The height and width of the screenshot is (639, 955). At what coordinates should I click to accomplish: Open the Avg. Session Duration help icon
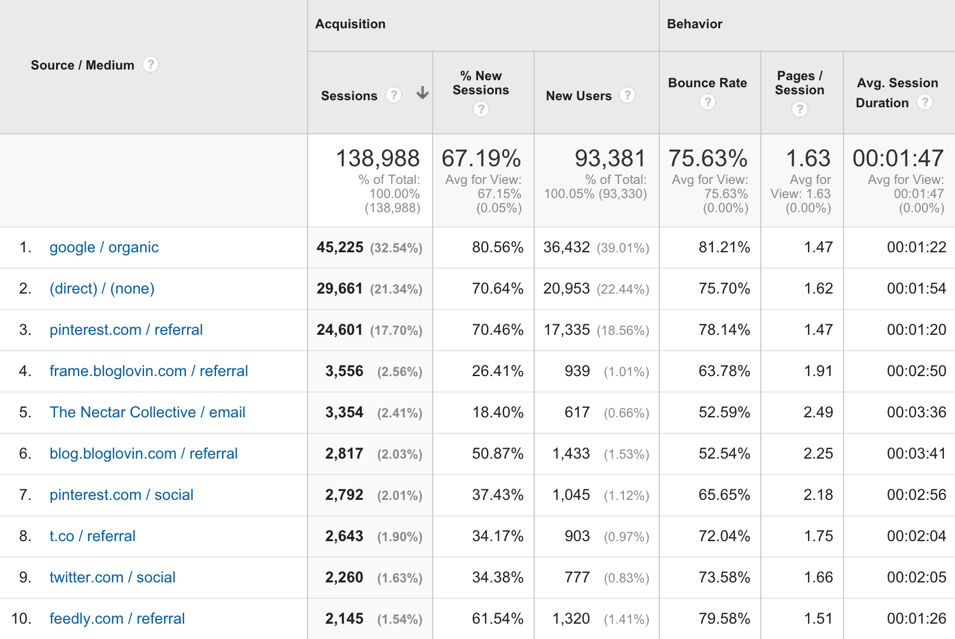point(925,102)
